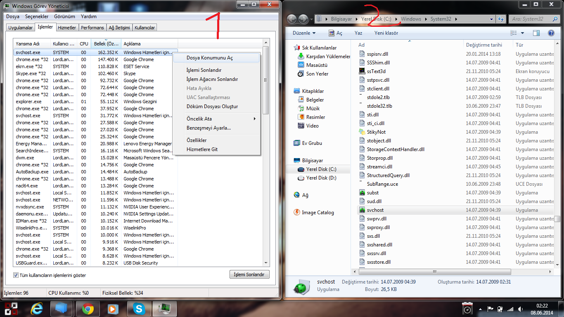Open the media player taskbar icon
564x317 pixels.
113,309
